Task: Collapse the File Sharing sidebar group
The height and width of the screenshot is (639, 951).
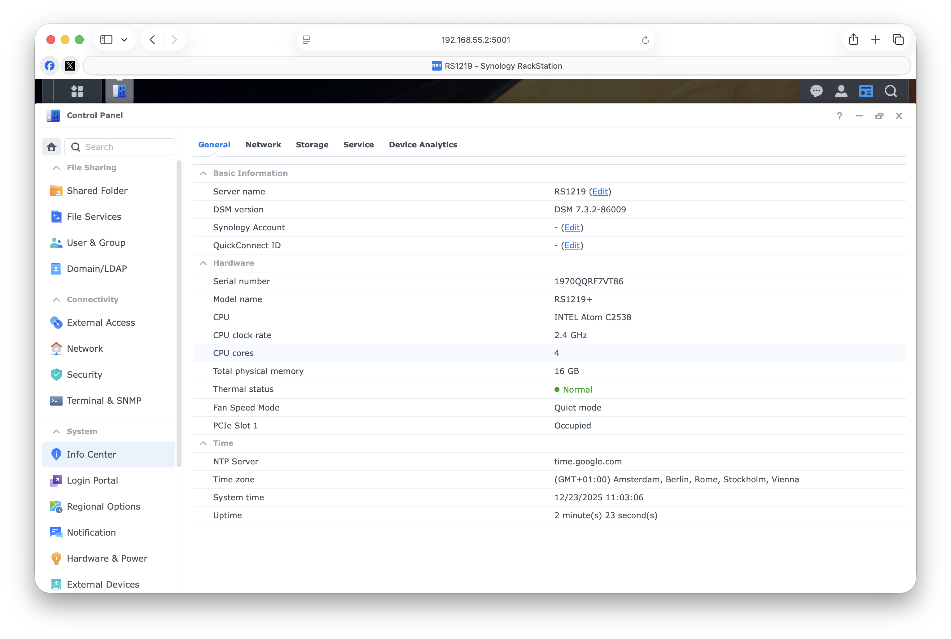Action: coord(57,168)
